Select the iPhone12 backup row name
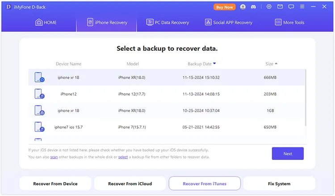Viewport: 335px width, 196px height. [68, 94]
